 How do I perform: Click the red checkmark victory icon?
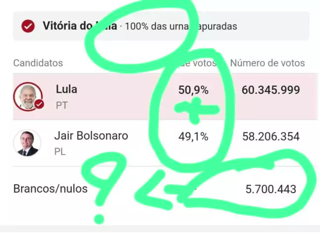(x=29, y=26)
